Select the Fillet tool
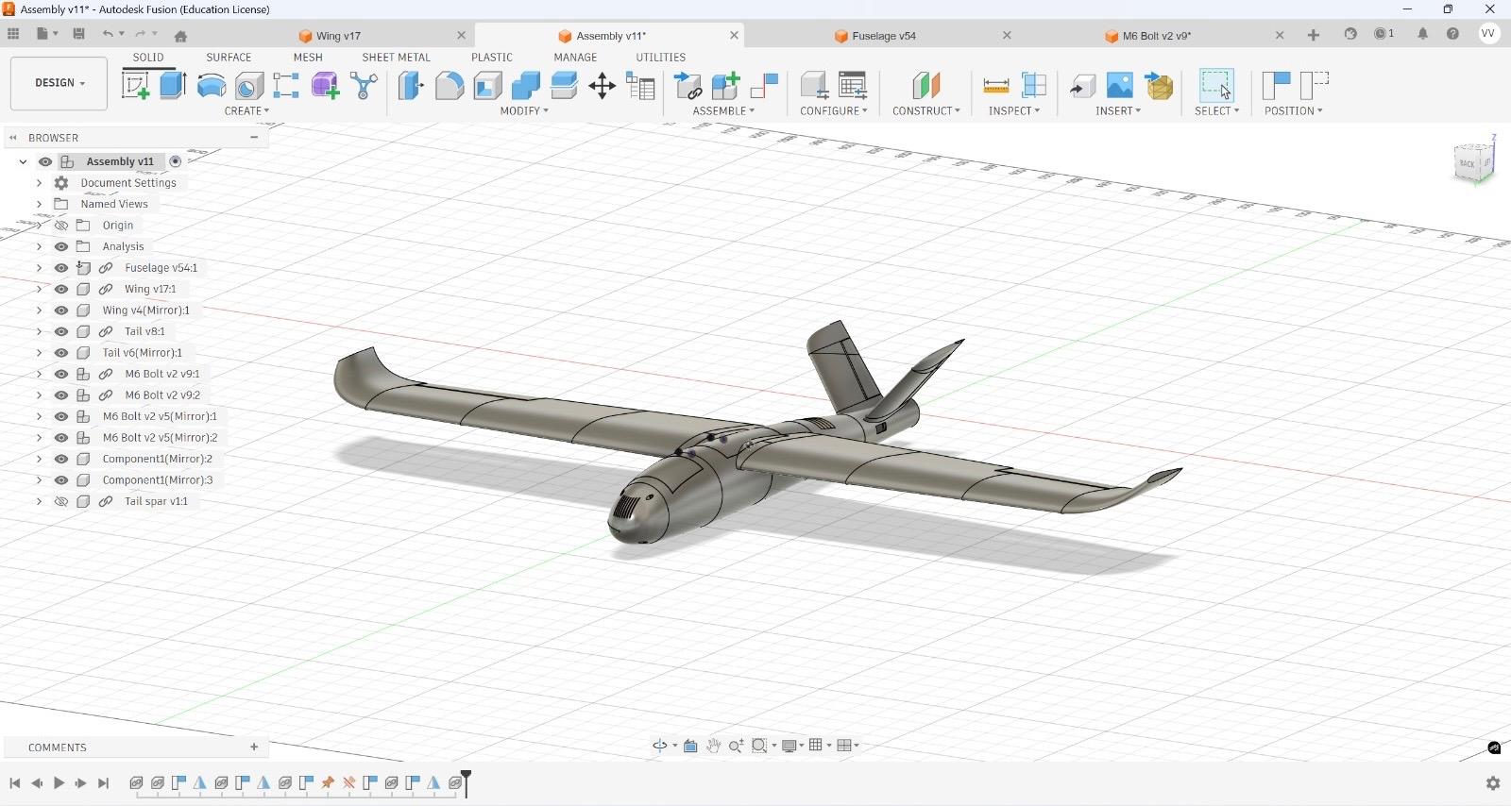Screen dimensions: 1511x806 click(x=450, y=86)
